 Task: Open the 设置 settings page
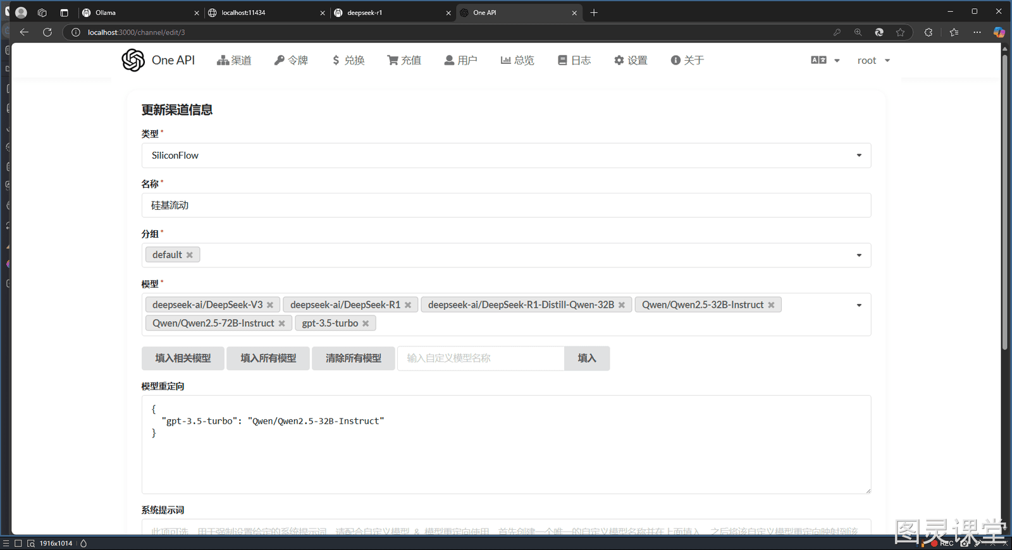[631, 60]
